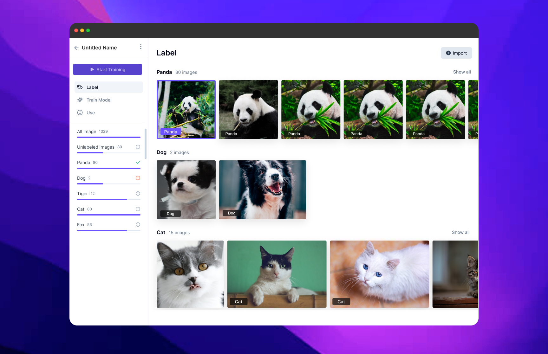This screenshot has height=354, width=548.
Task: Click the back arrow next to Untitled Name
Action: (x=76, y=48)
